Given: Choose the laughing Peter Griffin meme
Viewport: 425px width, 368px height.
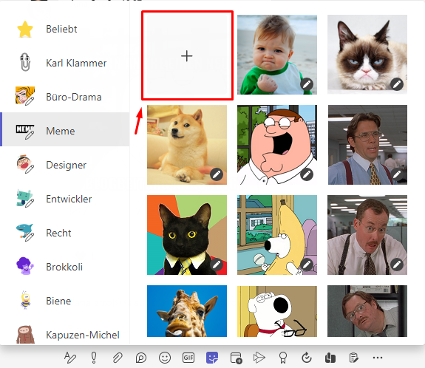Looking at the screenshot, I should click(277, 145).
